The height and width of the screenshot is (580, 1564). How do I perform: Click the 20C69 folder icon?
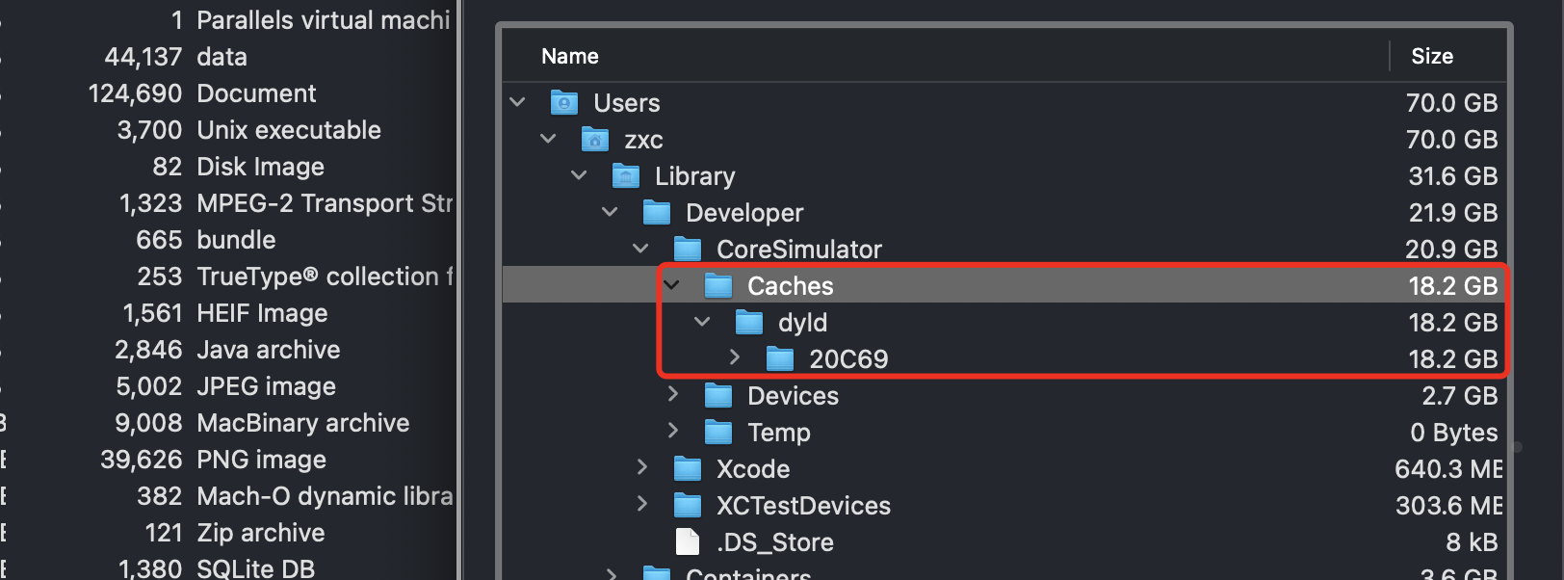coord(779,358)
